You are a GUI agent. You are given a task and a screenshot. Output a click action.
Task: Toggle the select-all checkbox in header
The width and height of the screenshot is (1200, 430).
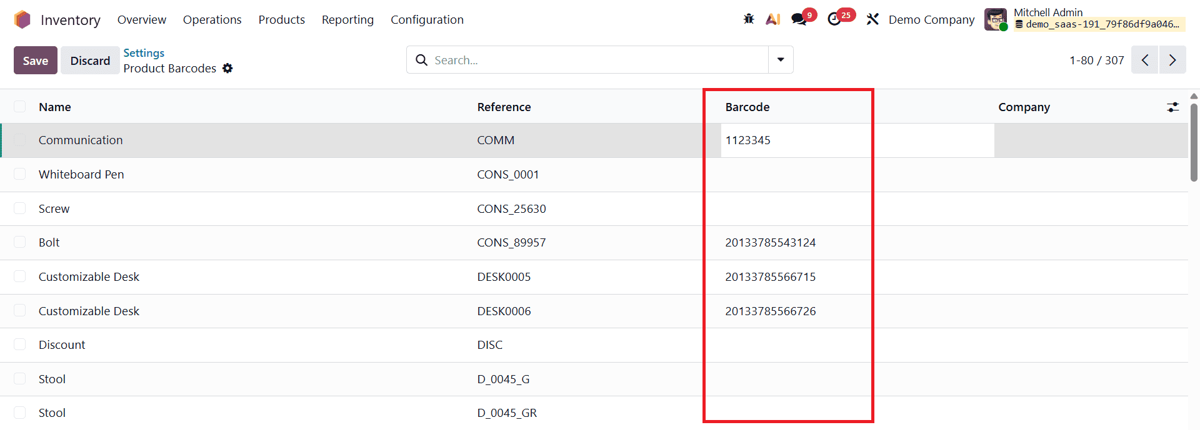pyautogui.click(x=20, y=107)
